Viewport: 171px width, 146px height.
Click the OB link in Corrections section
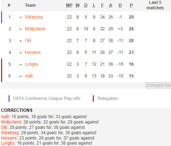(4, 127)
